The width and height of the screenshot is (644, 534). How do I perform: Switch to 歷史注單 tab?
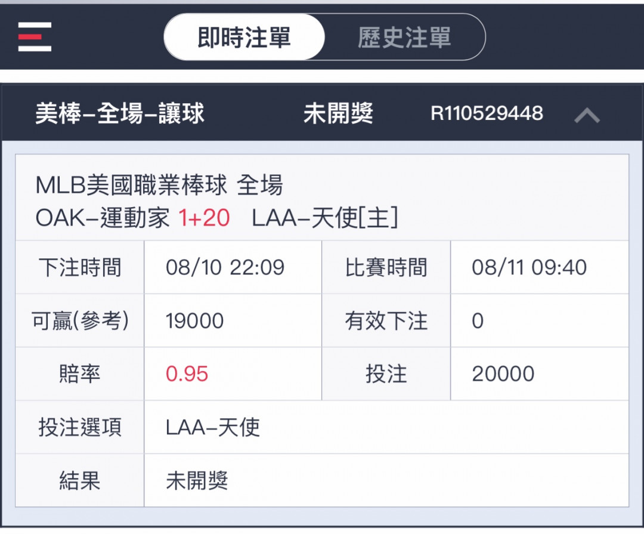(x=404, y=37)
